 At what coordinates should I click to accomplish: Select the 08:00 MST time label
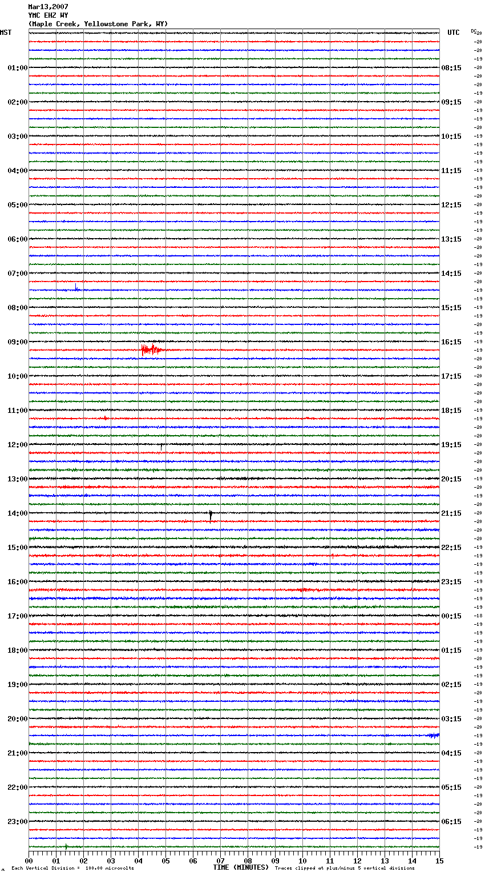[x=18, y=308]
